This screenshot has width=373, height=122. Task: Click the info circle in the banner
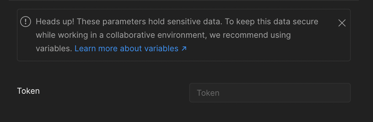(x=26, y=22)
